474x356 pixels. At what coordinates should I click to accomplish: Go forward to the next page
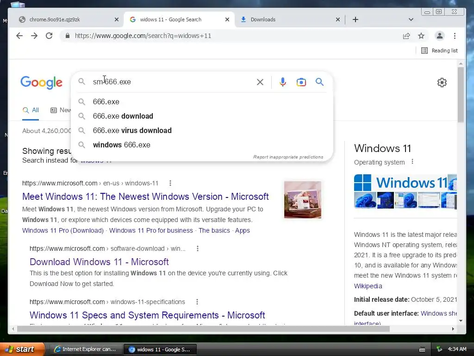pos(34,36)
